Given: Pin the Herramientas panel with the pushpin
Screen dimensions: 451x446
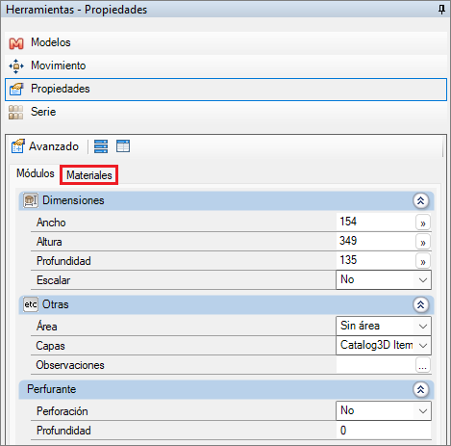Looking at the screenshot, I should pos(441,10).
